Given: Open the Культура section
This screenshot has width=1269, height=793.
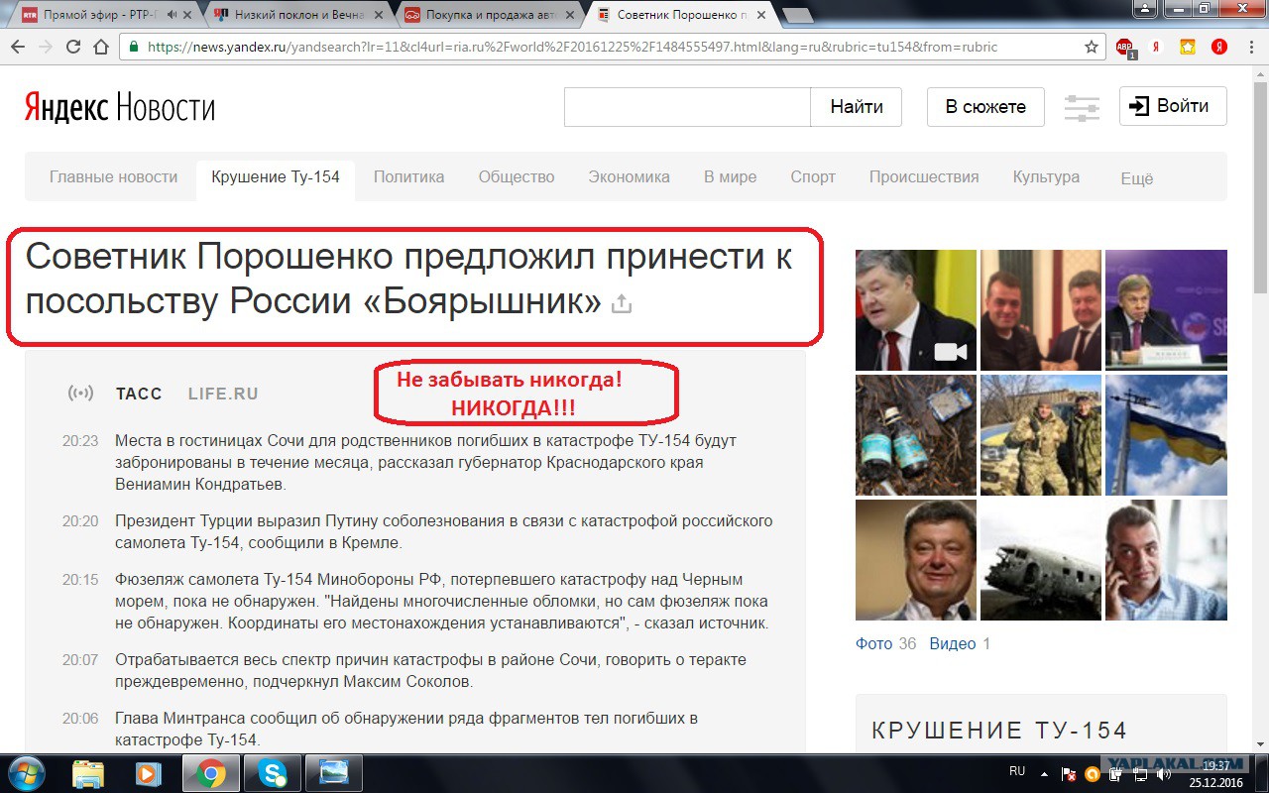Looking at the screenshot, I should [1046, 177].
